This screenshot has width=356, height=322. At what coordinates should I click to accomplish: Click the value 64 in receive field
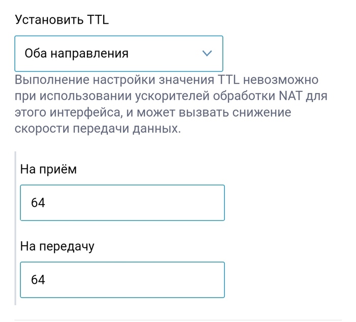(38, 203)
